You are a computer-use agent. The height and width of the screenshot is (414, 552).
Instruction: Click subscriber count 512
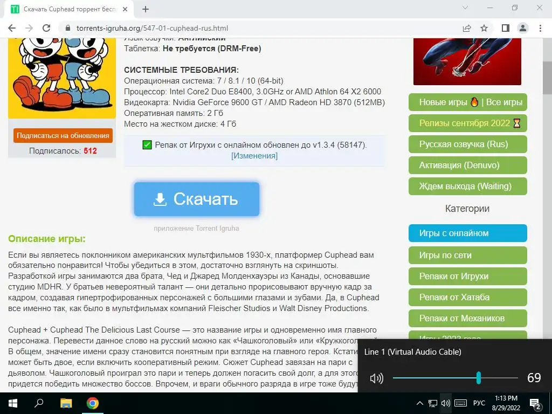[x=90, y=151]
